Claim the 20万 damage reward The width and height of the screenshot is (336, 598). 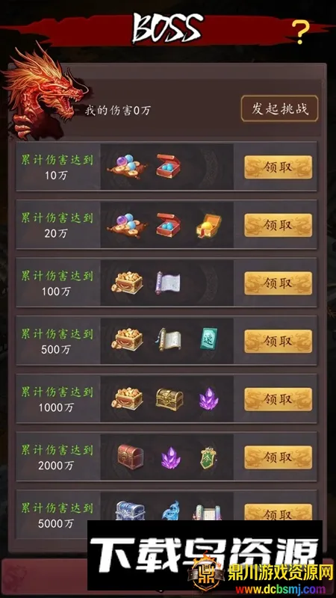point(278,225)
